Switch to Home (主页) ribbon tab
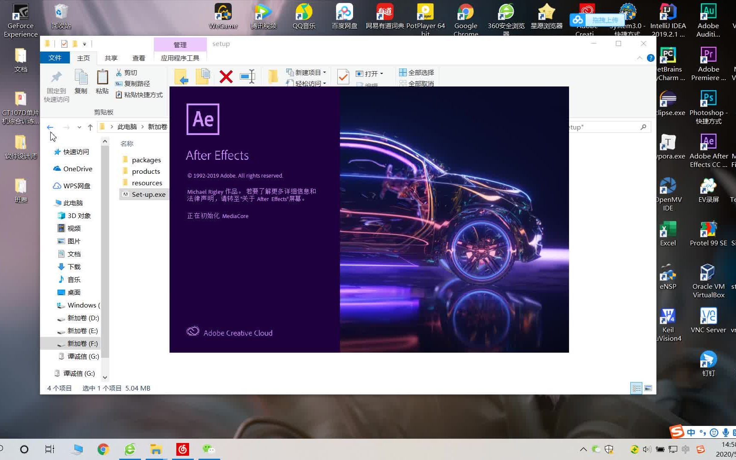This screenshot has width=736, height=460. (x=83, y=58)
